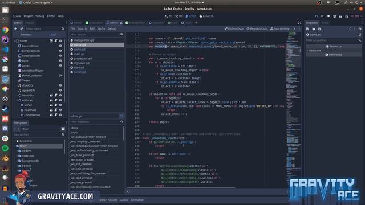365x205 pixels.
Task: Toggle visibility of the base sprite node
Action: (60, 61)
